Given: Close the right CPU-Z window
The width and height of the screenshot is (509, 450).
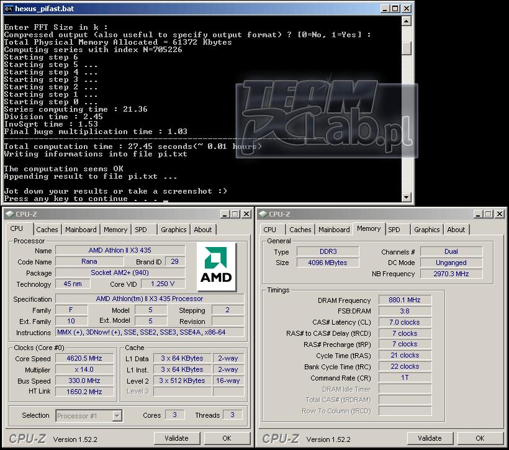Looking at the screenshot, I should click(x=500, y=214).
